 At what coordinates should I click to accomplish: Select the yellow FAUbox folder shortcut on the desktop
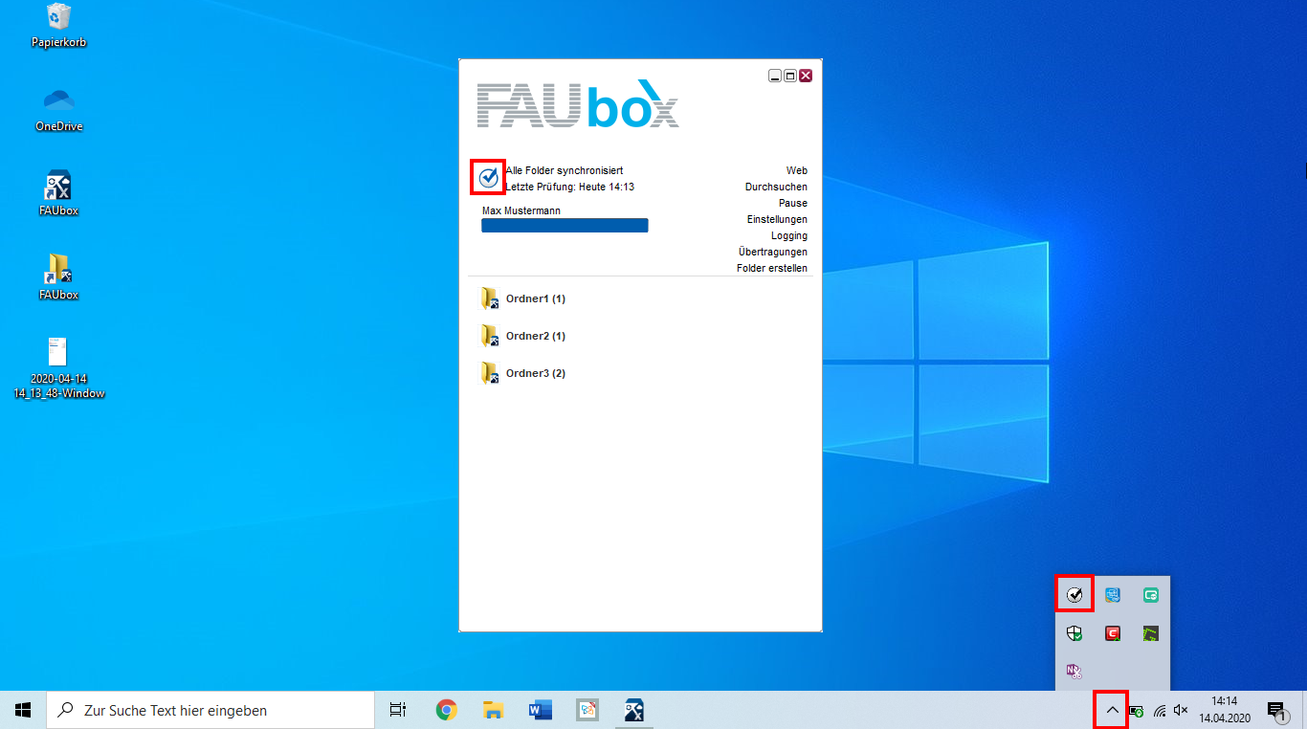pos(59,277)
